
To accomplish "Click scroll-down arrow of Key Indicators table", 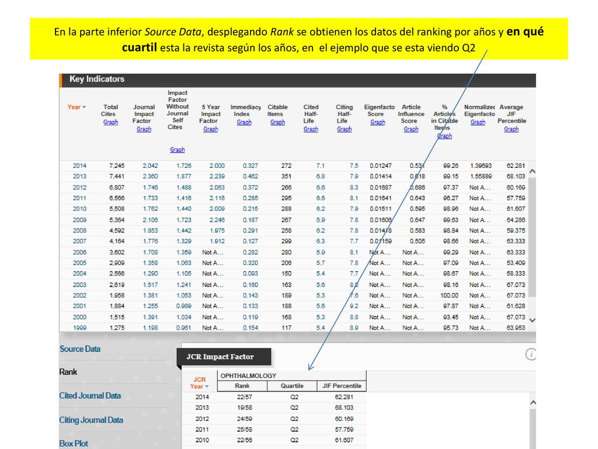I will pos(533,320).
